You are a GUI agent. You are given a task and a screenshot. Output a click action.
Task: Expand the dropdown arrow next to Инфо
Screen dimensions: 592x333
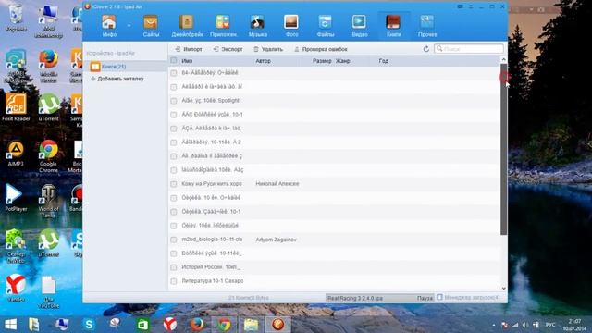pos(129,26)
